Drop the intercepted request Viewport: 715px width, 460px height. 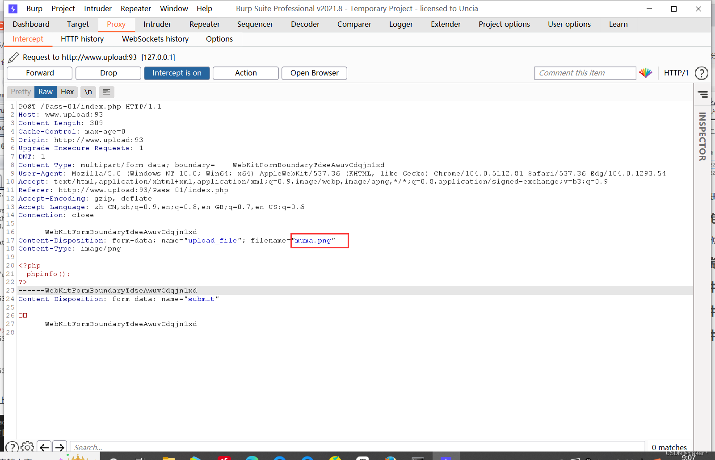point(109,73)
